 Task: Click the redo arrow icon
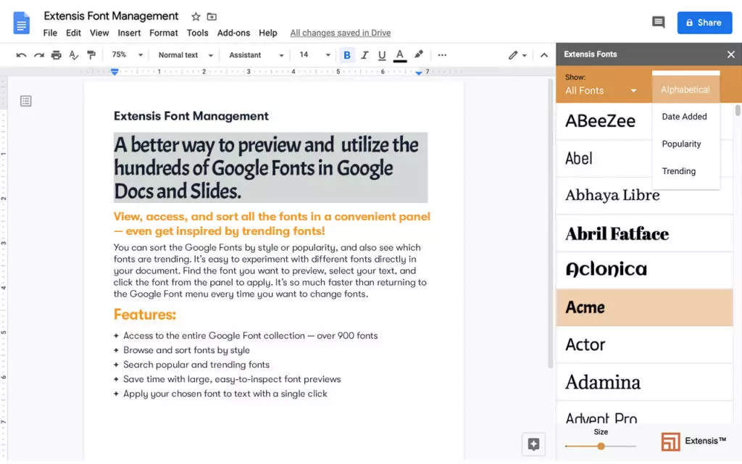click(38, 55)
